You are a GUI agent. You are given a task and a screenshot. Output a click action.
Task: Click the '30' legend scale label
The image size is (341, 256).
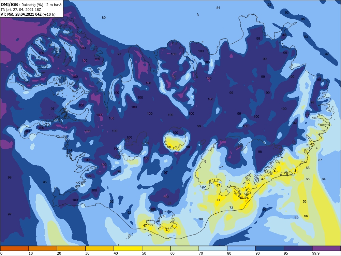click(87, 253)
